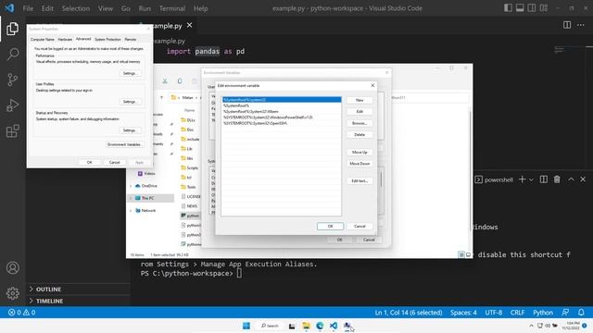This screenshot has height=333, width=593.
Task: Confirm Edit environment variable dialog with OK
Action: (330, 226)
